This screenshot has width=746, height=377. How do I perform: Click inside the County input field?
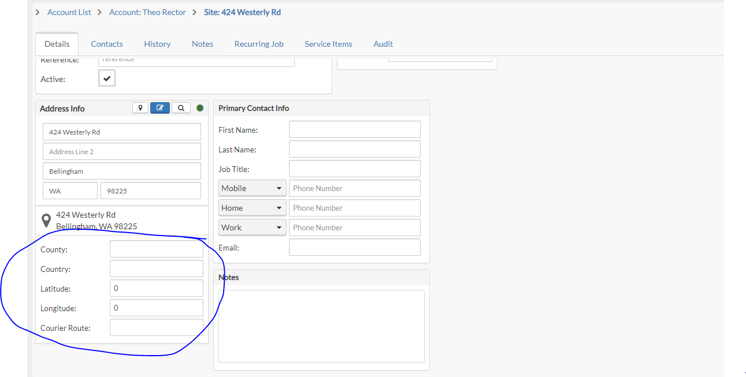click(156, 249)
